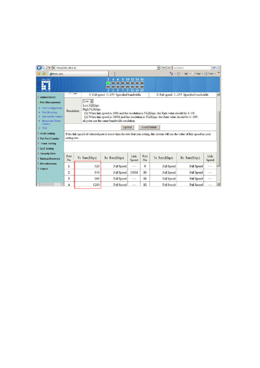Click the port 8 status indicator
The image size is (260, 368).
click(x=123, y=83)
